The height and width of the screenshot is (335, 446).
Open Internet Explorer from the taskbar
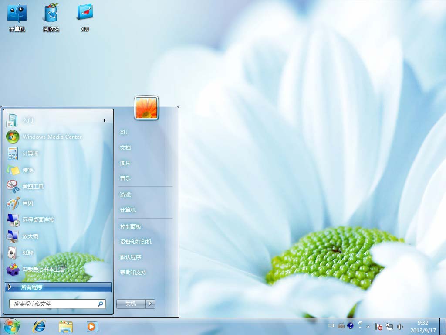(x=39, y=326)
